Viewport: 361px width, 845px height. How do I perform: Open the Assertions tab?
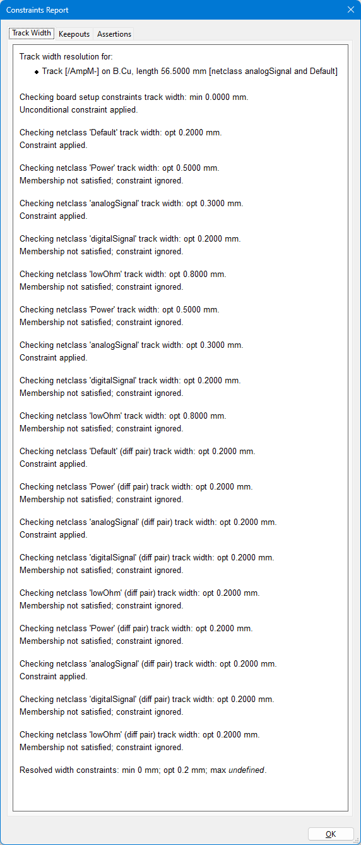[x=114, y=34]
